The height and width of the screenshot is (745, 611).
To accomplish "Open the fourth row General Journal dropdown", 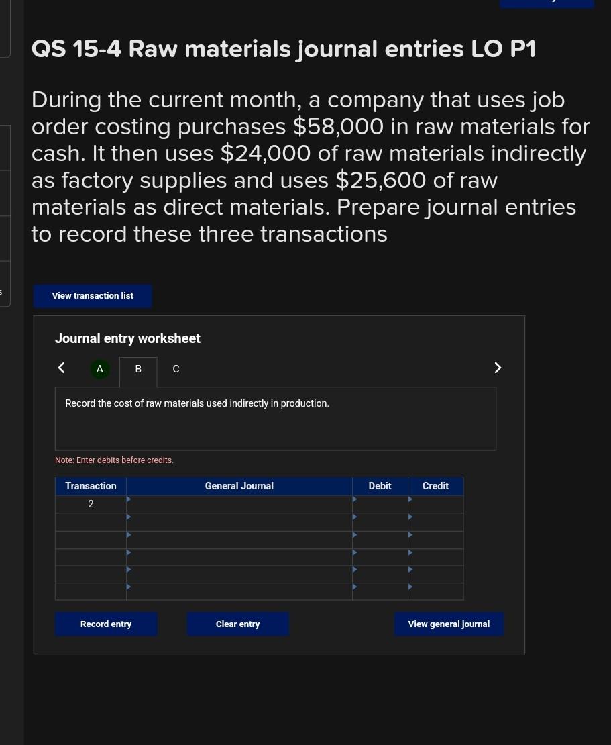I will pyautogui.click(x=239, y=557).
